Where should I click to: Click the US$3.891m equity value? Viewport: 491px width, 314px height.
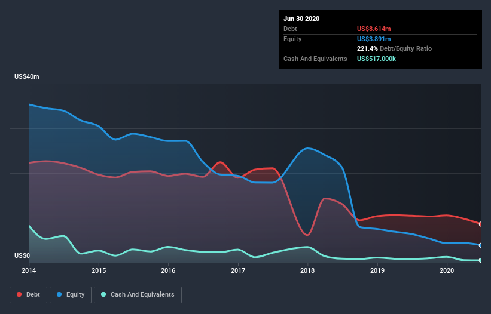[374, 39]
